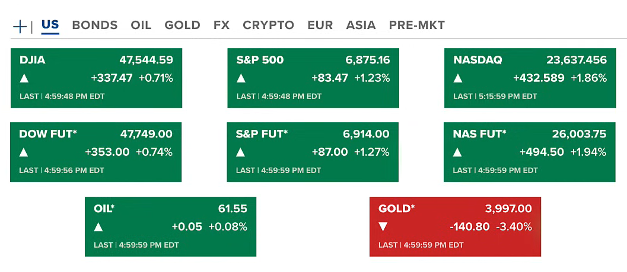
Task: Click the up arrow on DOW FUT tile
Action: point(24,152)
